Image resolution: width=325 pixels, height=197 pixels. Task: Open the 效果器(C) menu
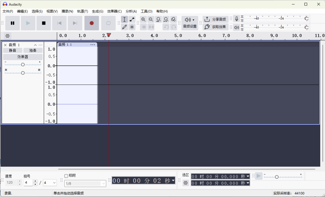[114, 11]
